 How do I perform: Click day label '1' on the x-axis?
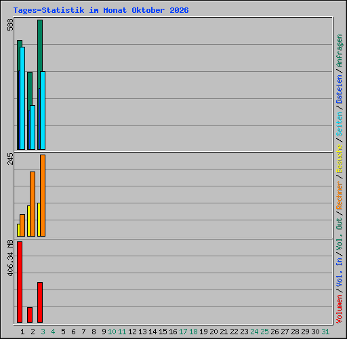click(x=22, y=332)
